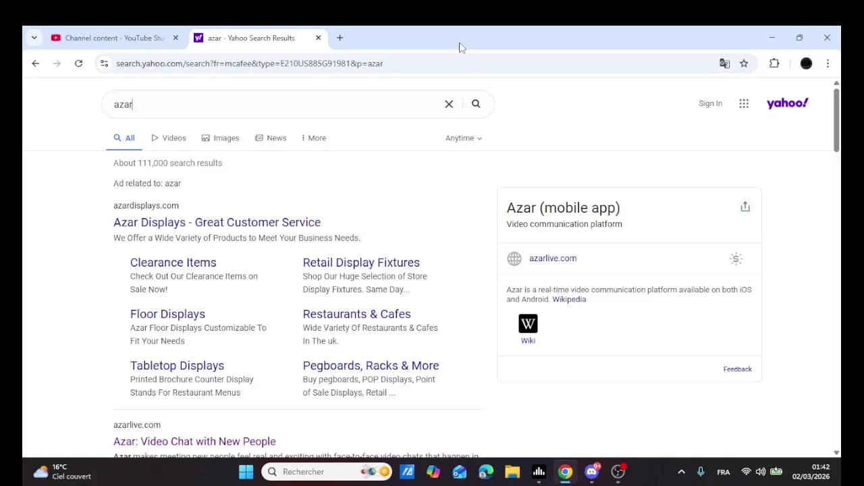The height and width of the screenshot is (486, 864).
Task: Open Discord from taskbar
Action: (x=592, y=472)
